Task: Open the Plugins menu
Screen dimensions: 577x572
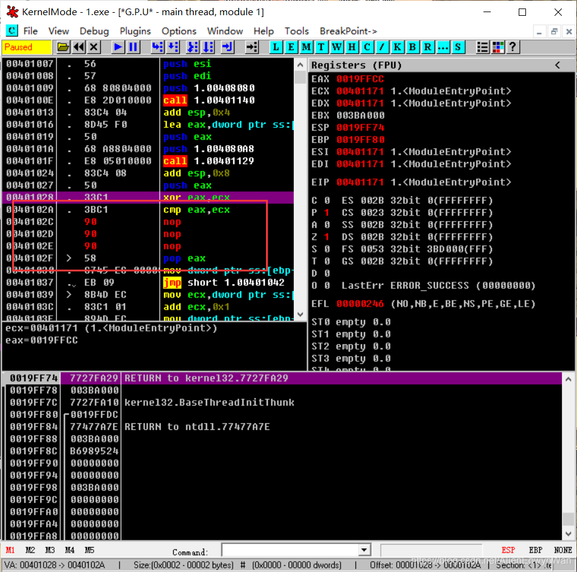Action: pos(135,31)
